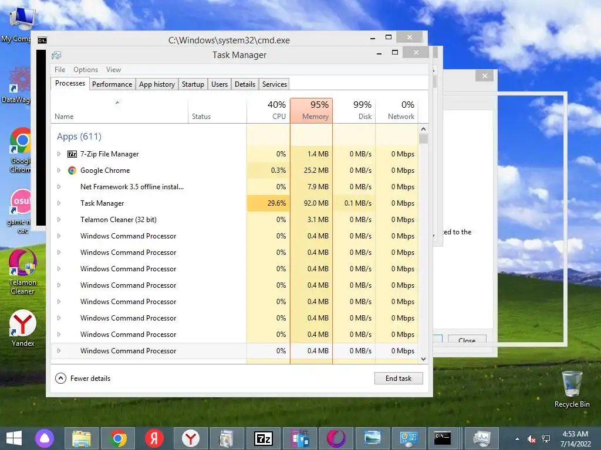Expand the Task Manager process row

point(59,203)
